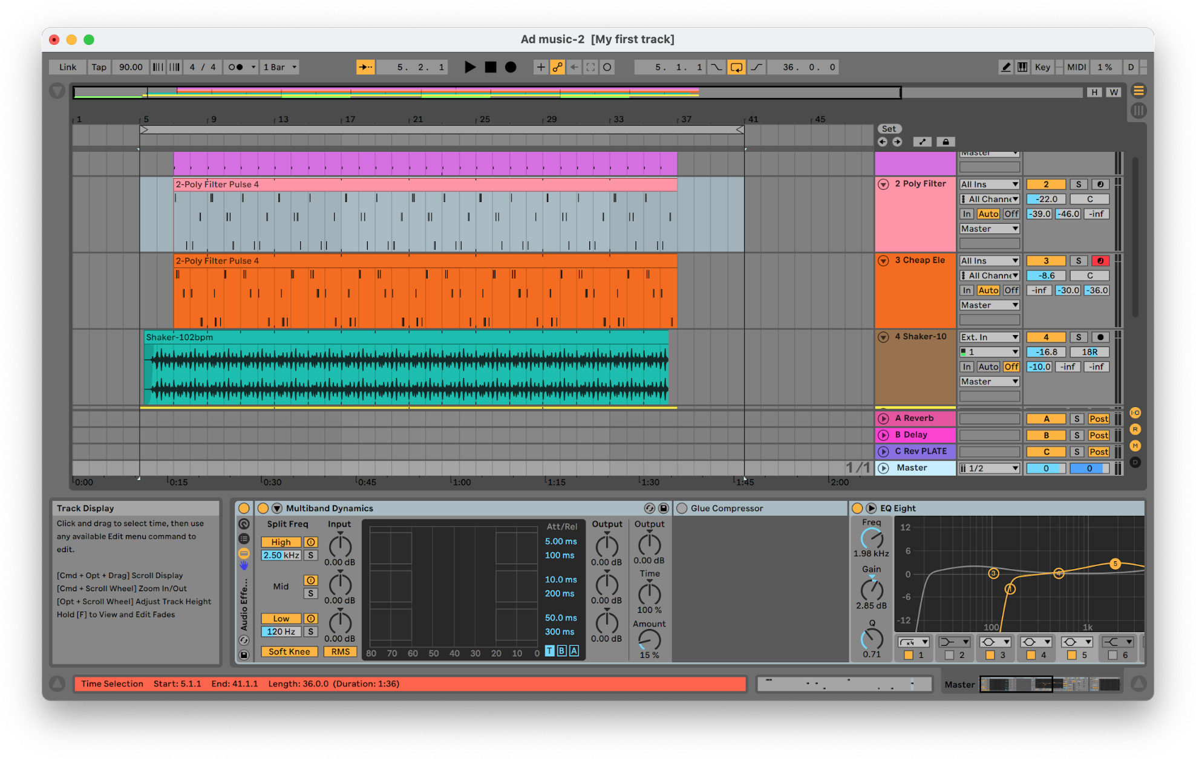The height and width of the screenshot is (759, 1196).
Task: Toggle MIDI map mode button
Action: (x=1076, y=67)
